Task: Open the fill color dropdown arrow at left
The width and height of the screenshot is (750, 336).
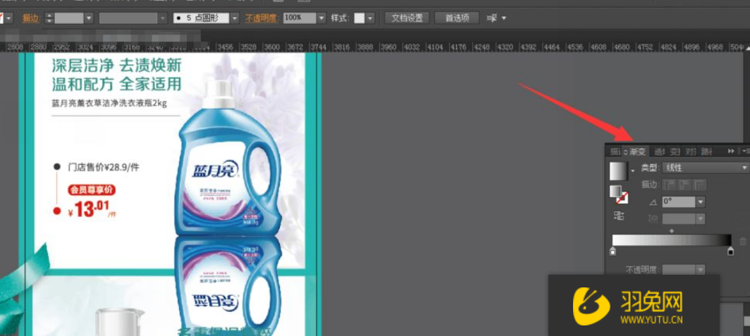Action: coord(9,18)
